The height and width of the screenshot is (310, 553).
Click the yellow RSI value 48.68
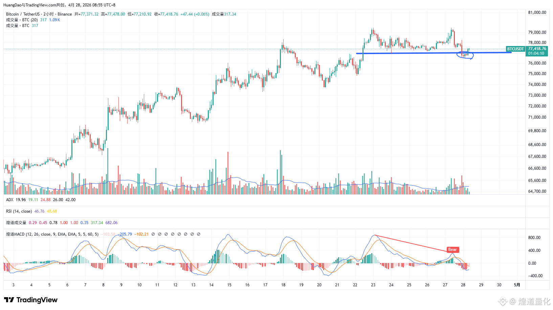[52, 211]
